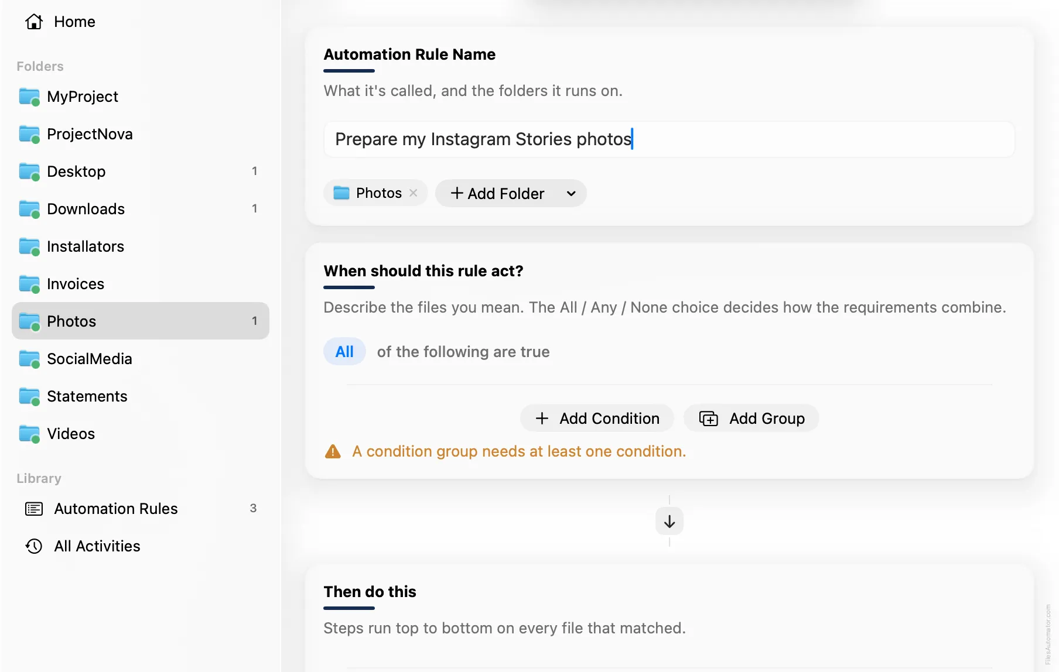Click inside the rule name field
This screenshot has width=1059, height=672.
coord(669,139)
